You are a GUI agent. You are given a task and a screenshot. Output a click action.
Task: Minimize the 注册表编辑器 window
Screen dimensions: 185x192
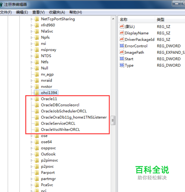176,4
